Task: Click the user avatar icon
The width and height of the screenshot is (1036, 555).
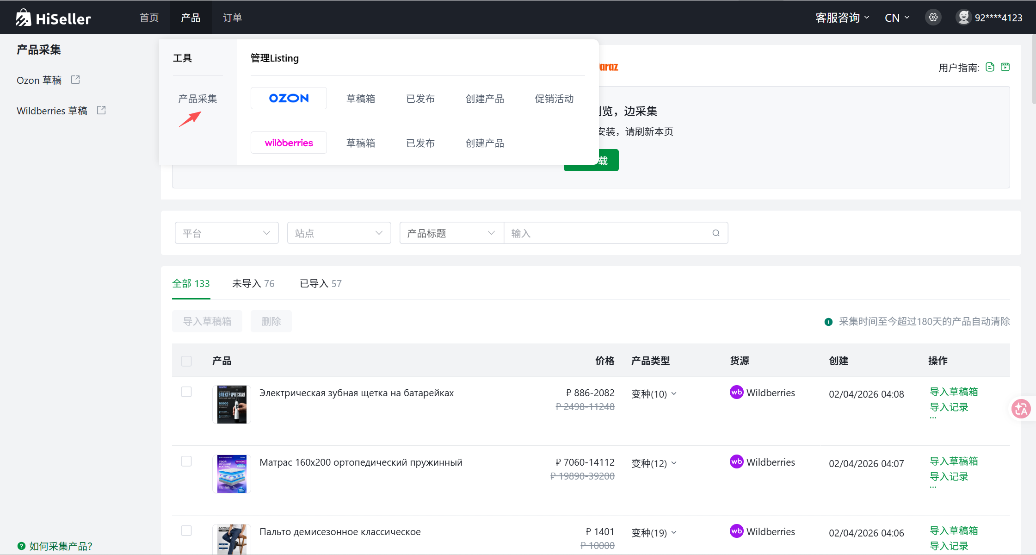Action: (963, 18)
